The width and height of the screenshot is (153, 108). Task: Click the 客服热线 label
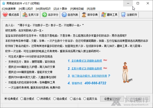pos(77,83)
